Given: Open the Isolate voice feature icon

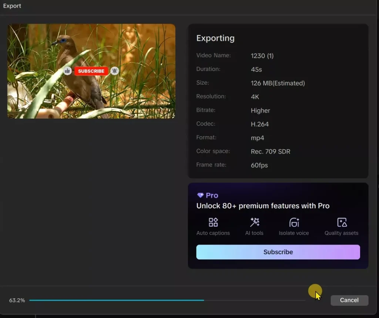Looking at the screenshot, I should point(294,223).
